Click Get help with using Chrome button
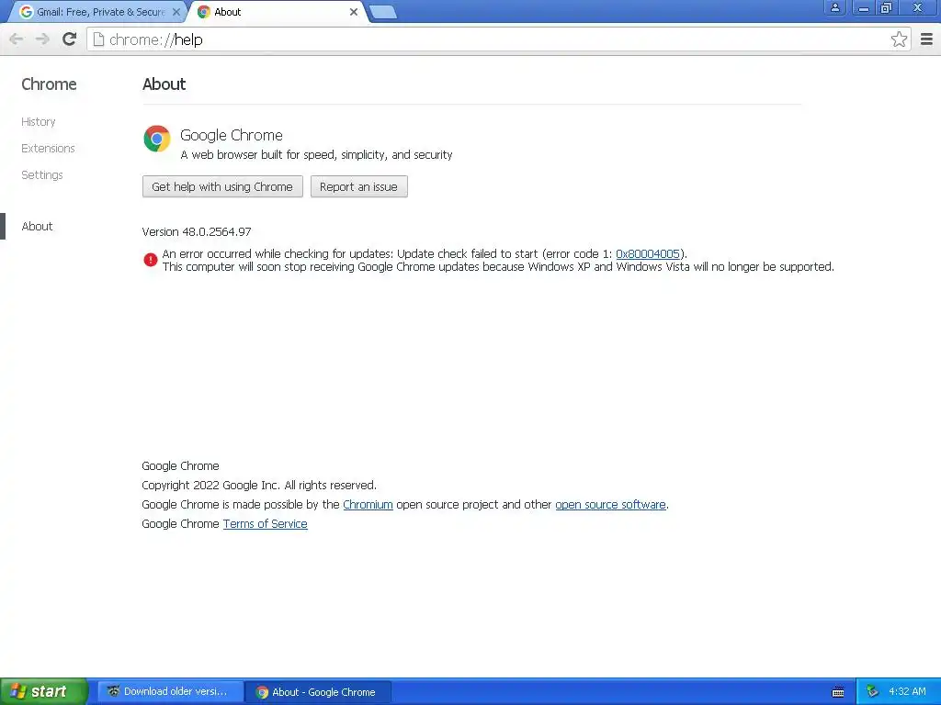Viewport: 941px width, 705px height. (222, 186)
